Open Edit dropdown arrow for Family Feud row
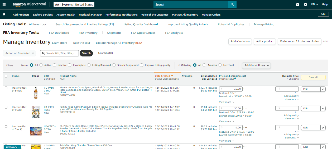Image resolution: width=332 pixels, height=149 pixels. point(323,108)
